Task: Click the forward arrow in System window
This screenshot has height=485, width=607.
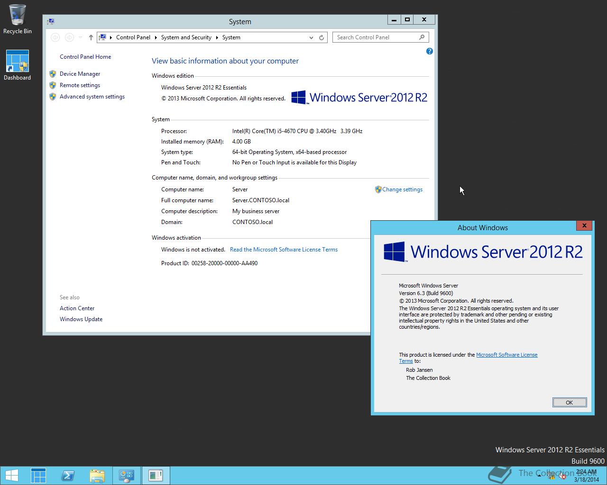Action: point(69,37)
